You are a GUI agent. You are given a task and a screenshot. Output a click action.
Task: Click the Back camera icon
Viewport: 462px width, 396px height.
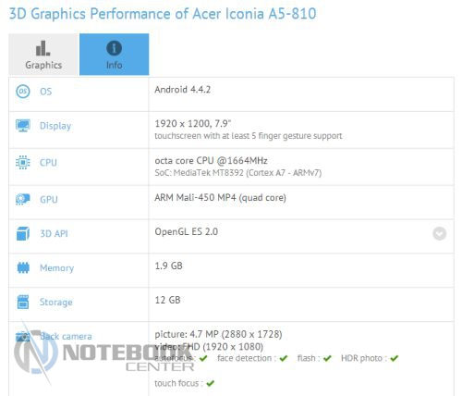click(x=23, y=336)
